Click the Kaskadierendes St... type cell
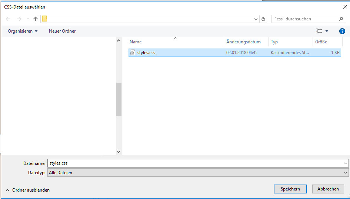This screenshot has width=350, height=199. [290, 53]
